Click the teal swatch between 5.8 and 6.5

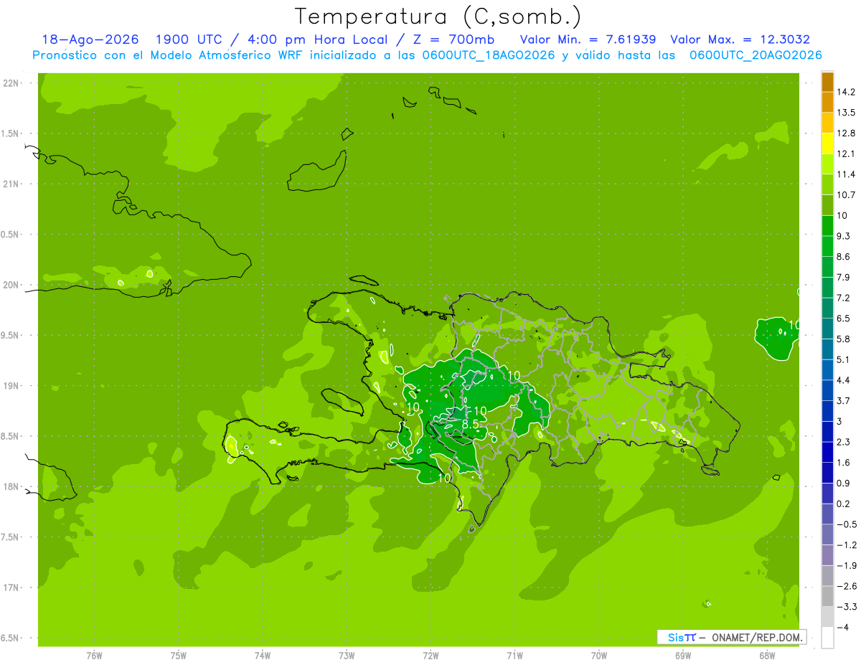[827, 329]
